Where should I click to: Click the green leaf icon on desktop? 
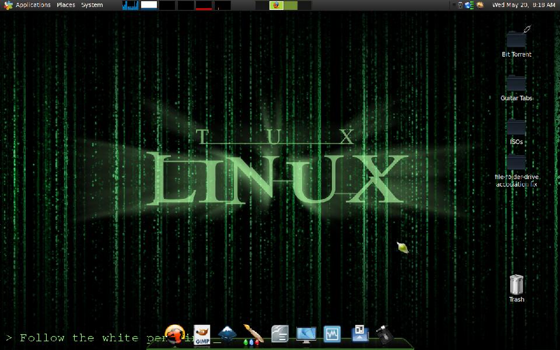[x=402, y=247]
